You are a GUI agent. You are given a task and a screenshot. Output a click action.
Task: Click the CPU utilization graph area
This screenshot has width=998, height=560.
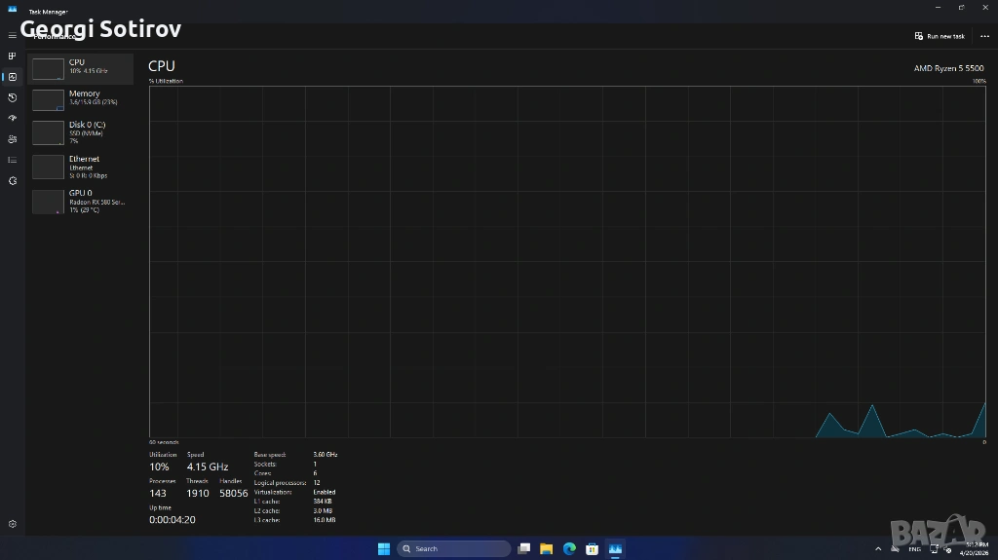click(567, 261)
